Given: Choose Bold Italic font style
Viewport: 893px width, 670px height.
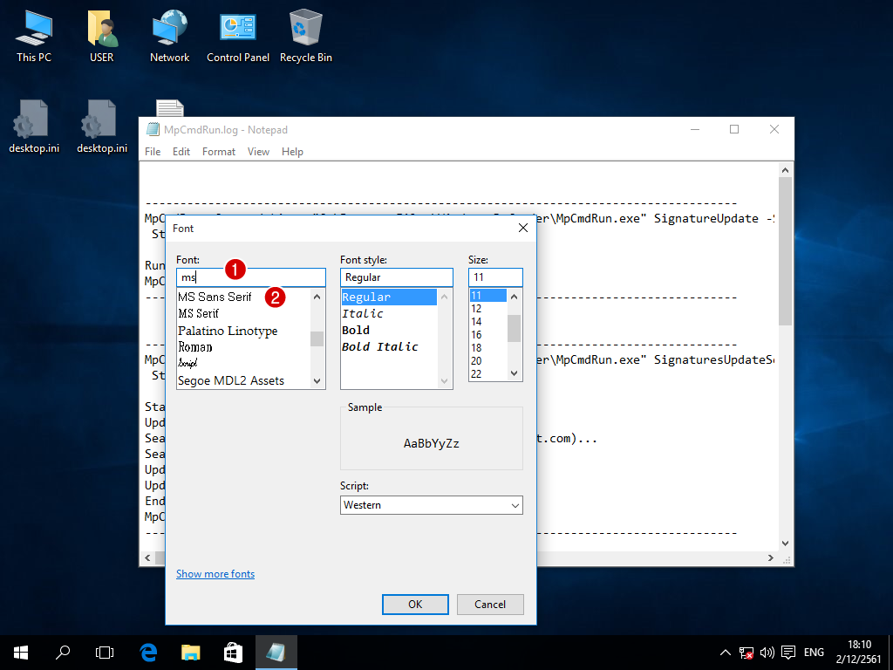Looking at the screenshot, I should point(380,347).
